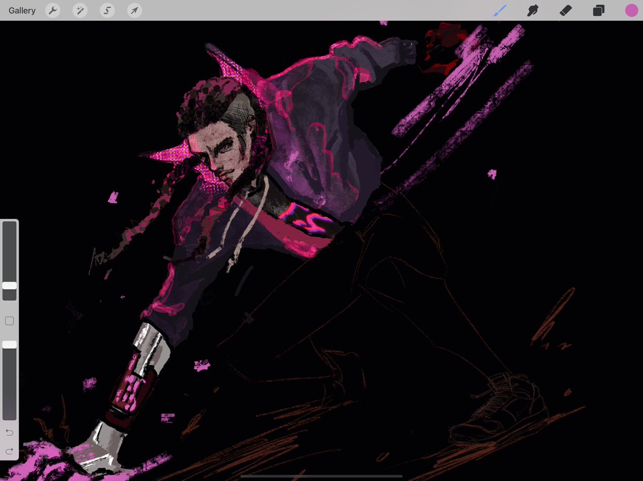Open the Adjustments magic wand menu
Viewport: 643px width, 481px height.
click(80, 10)
